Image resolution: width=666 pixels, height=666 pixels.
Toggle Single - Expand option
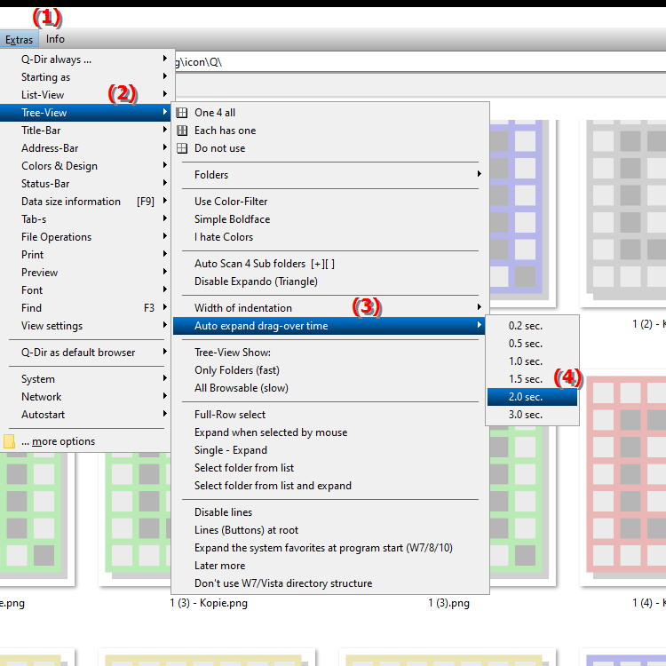tap(330, 450)
